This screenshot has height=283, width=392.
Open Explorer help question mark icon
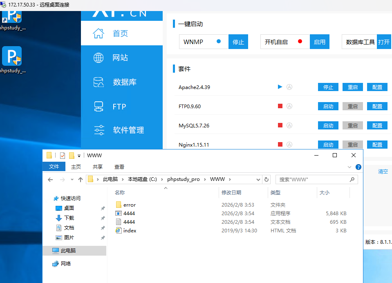point(358,167)
